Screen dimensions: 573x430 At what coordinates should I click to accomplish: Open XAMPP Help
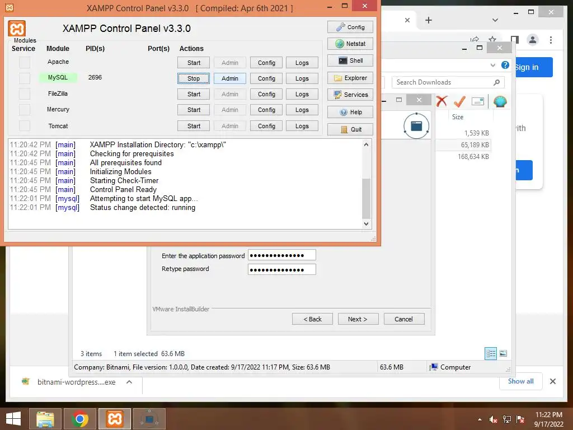350,112
